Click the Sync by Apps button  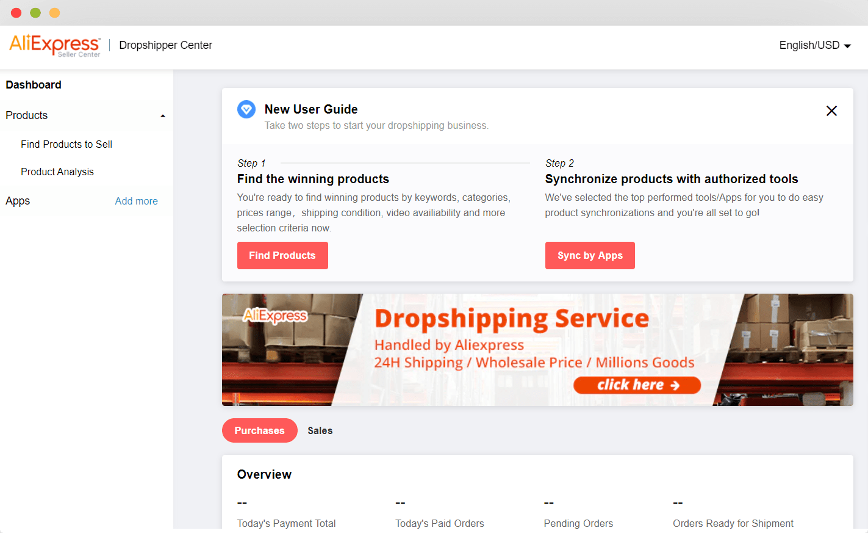590,255
